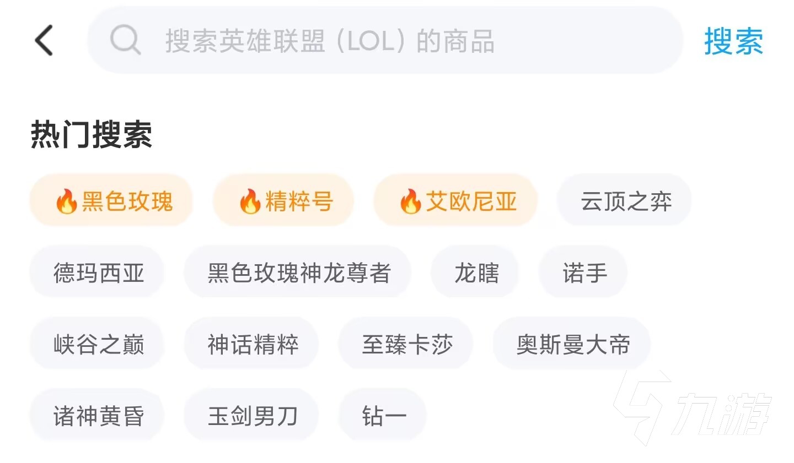Select the 诺手 search tag
This screenshot has width=794, height=463.
click(583, 273)
